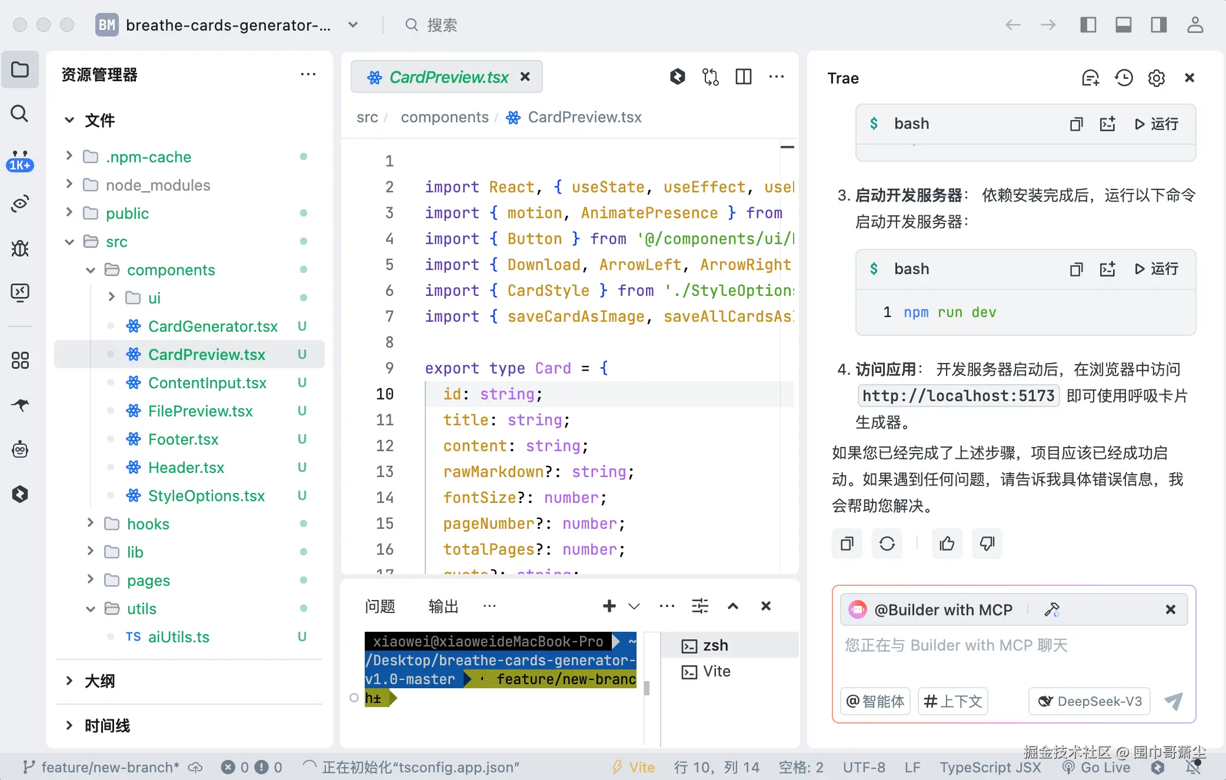Open the Extensions grid icon in sidebar
Image resolution: width=1226 pixels, height=780 pixels.
point(20,360)
